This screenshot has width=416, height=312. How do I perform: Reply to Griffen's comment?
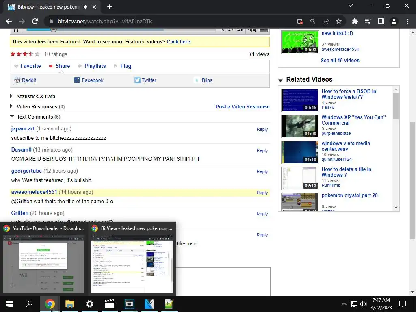pos(262,214)
